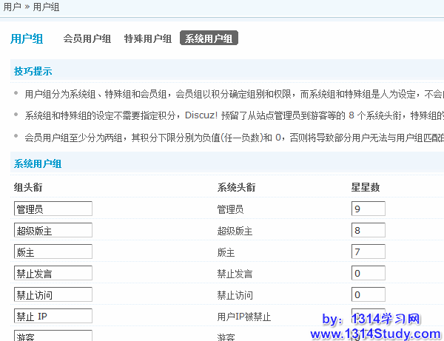444x341 pixels.
Task: Click the 管理员 group title input field
Action: pos(53,209)
